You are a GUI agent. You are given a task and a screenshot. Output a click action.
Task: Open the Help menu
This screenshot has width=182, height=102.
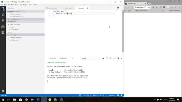click(35, 5)
